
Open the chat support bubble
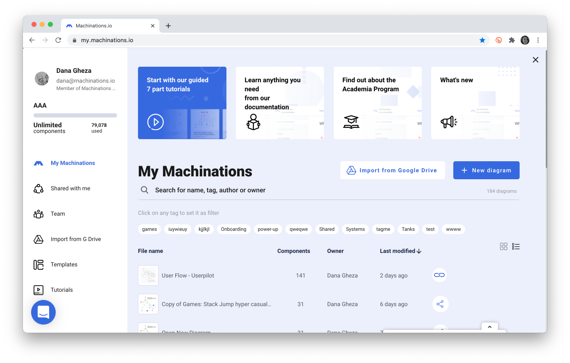pos(43,312)
